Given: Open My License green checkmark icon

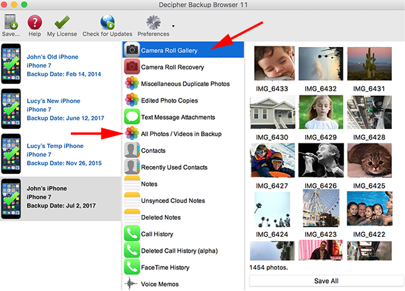Looking at the screenshot, I should (62, 22).
